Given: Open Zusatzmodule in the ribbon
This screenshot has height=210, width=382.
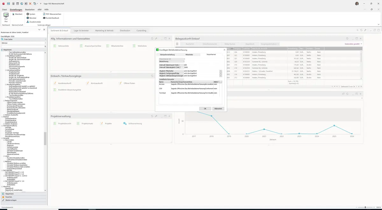Looking at the screenshot, I should 33,22.
